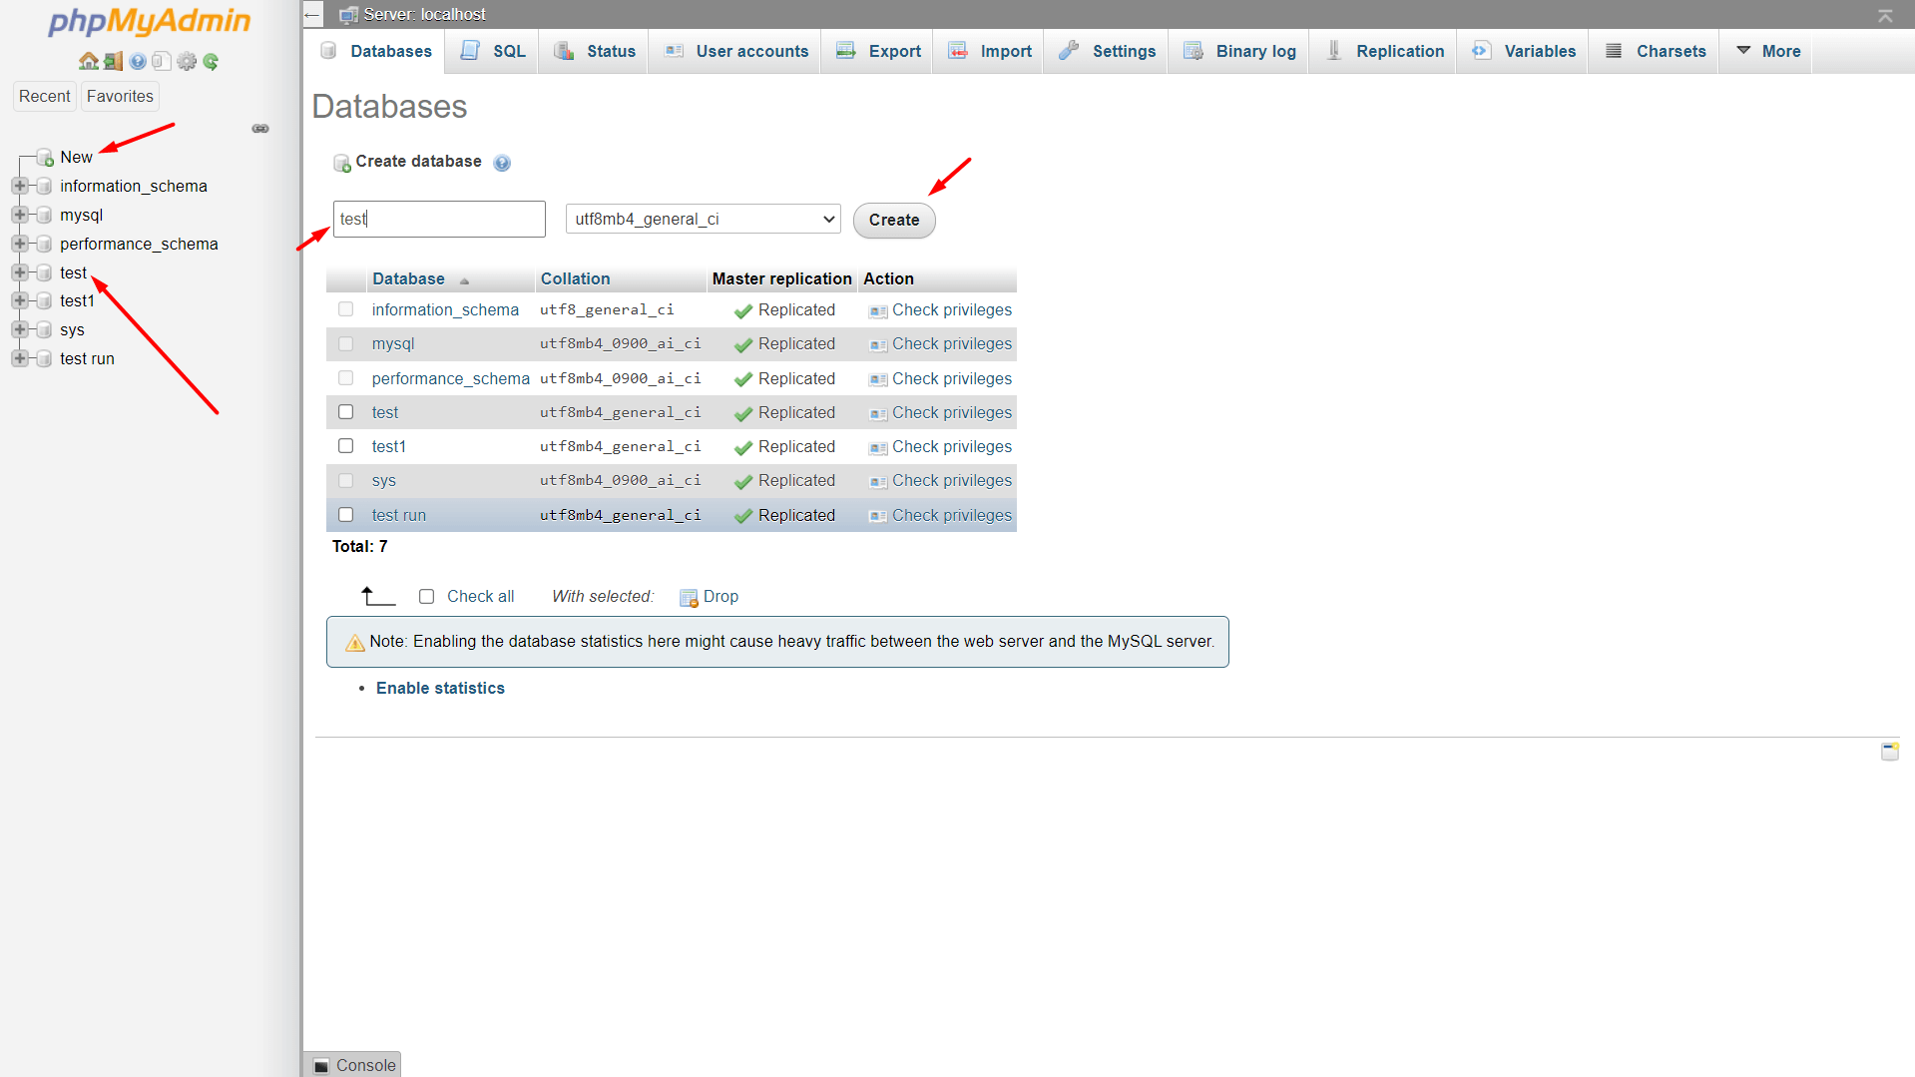Tick the checkbox for test1 database row
The height and width of the screenshot is (1077, 1915).
tap(346, 446)
